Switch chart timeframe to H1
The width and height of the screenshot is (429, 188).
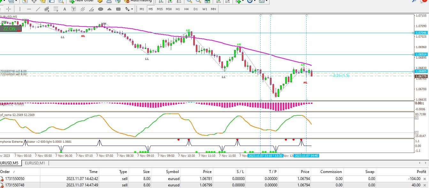(178, 9)
